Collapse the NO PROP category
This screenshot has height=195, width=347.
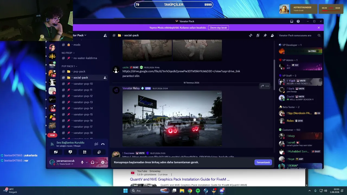[x=68, y=53]
